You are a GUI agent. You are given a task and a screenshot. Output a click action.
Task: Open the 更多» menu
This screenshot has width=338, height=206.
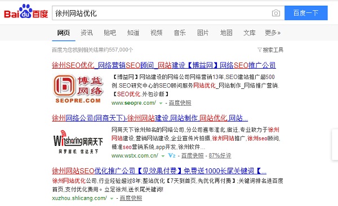pos(273,33)
